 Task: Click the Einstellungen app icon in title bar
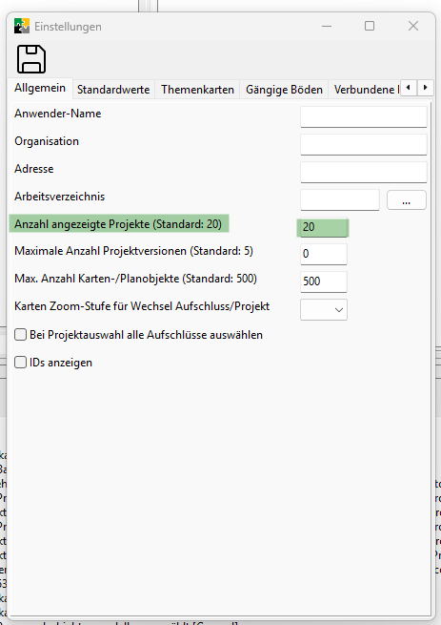(22, 26)
